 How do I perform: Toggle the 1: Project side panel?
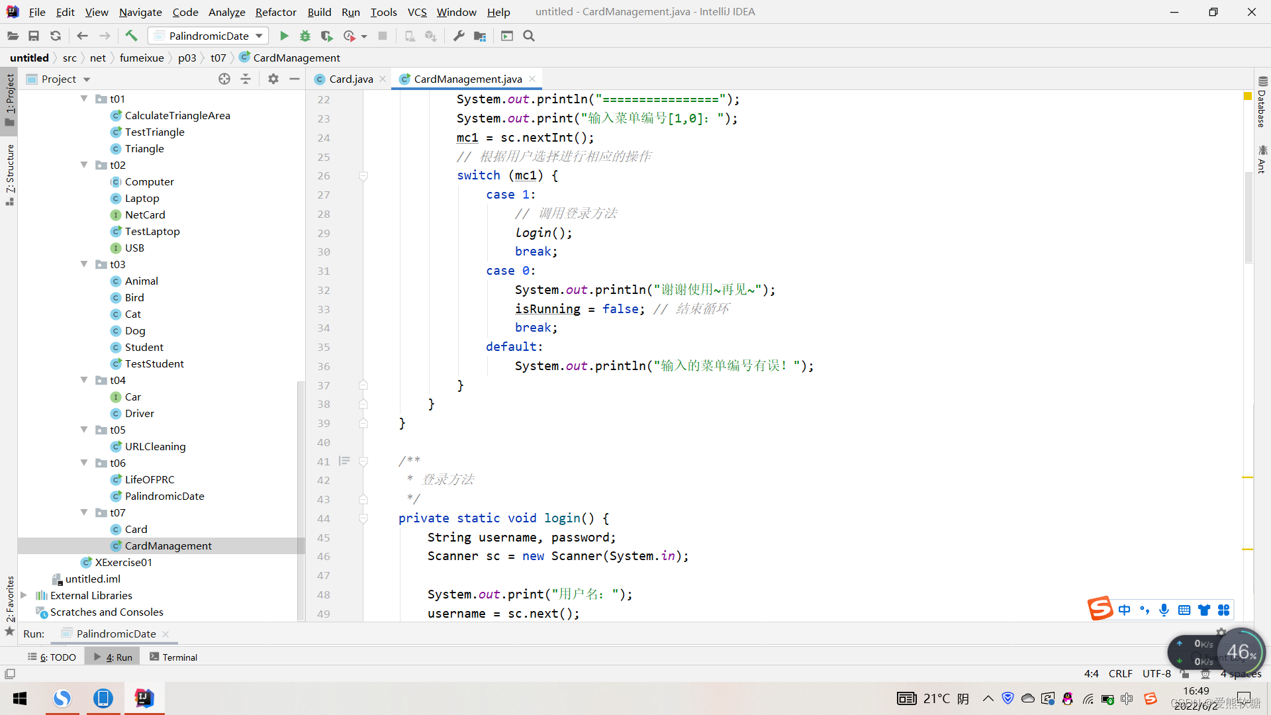click(9, 100)
